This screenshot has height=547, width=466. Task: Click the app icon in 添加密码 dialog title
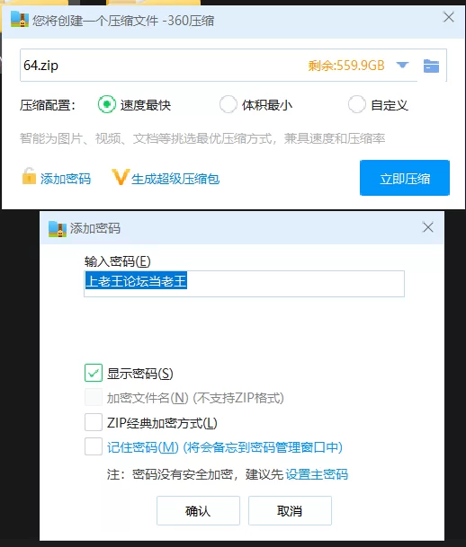click(58, 229)
